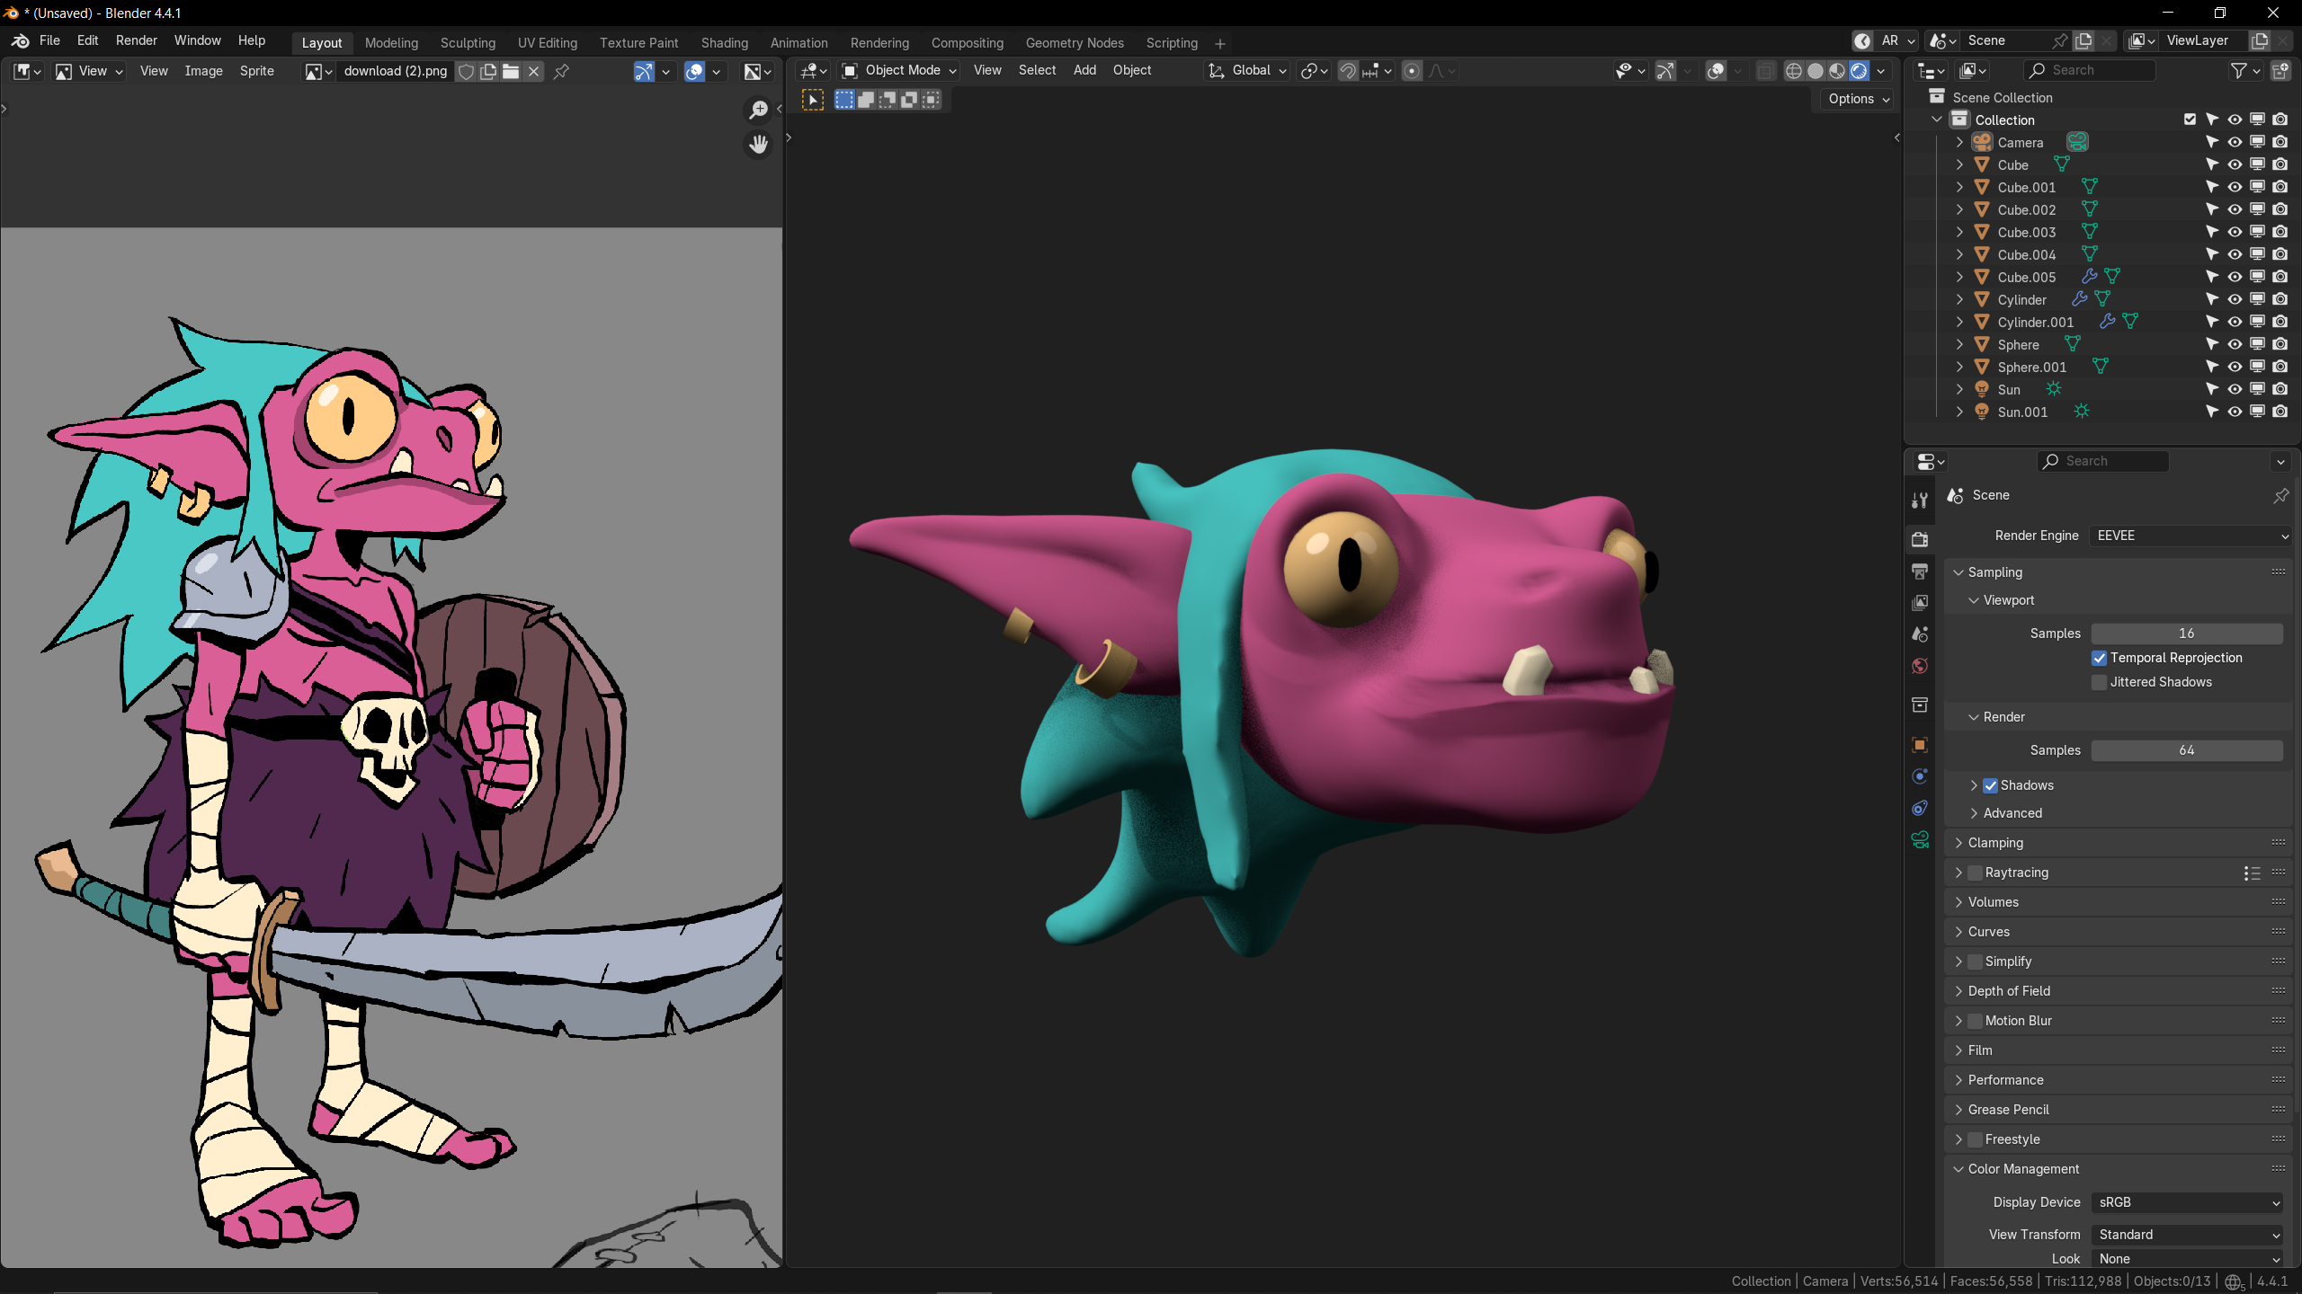Open the View Transform Standard dropdown
Image resolution: width=2302 pixels, height=1294 pixels.
click(2187, 1236)
